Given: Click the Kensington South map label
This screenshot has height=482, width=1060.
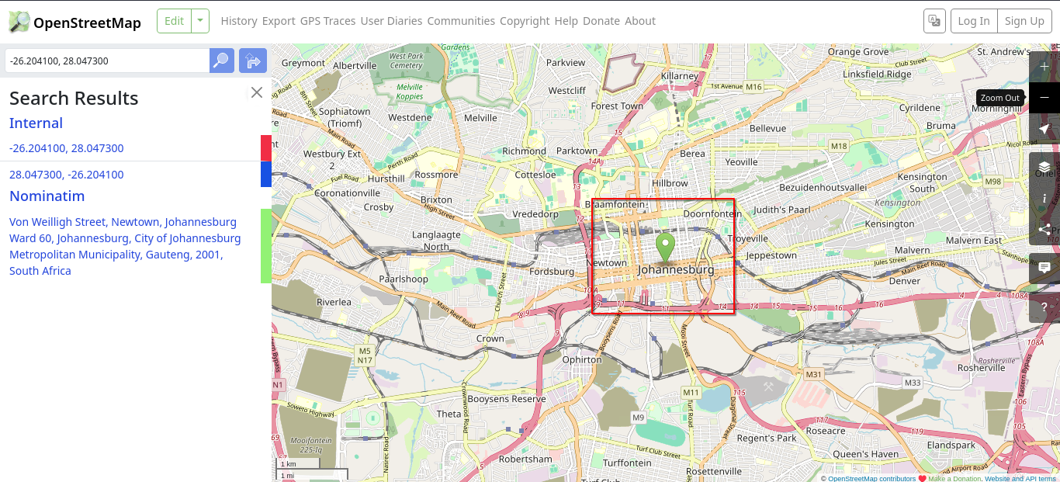Looking at the screenshot, I should click(x=922, y=182).
